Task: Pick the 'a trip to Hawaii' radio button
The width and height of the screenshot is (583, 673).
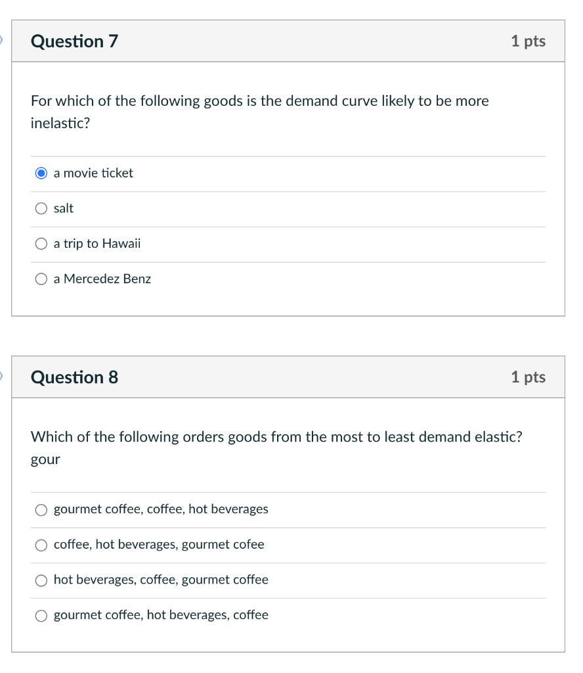Action: pyautogui.click(x=41, y=244)
